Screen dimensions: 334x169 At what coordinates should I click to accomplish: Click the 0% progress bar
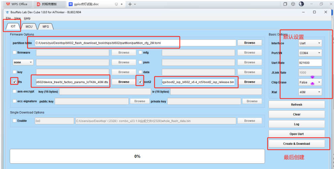(x=137, y=156)
